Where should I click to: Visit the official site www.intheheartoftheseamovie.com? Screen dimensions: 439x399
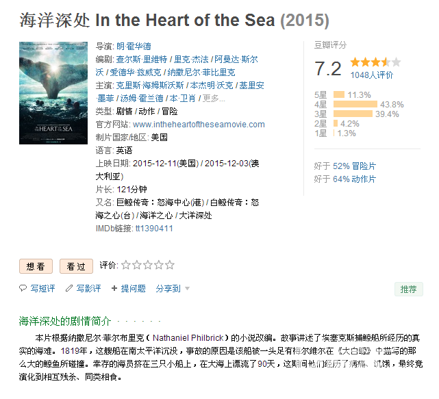[199, 125]
